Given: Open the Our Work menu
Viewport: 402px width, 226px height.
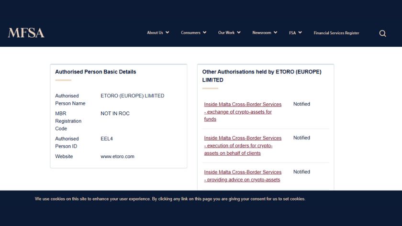Looking at the screenshot, I should 226,32.
